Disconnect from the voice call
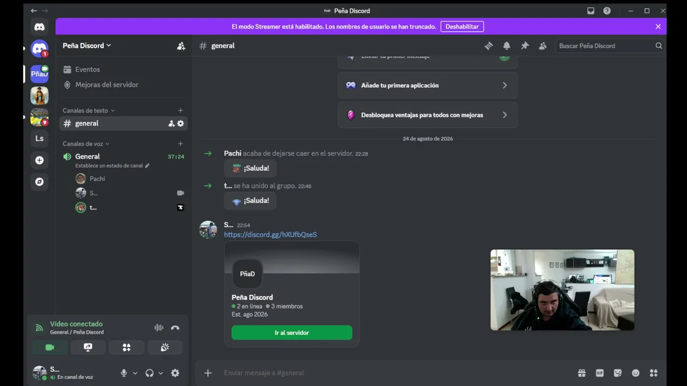The width and height of the screenshot is (687, 386). tap(175, 328)
